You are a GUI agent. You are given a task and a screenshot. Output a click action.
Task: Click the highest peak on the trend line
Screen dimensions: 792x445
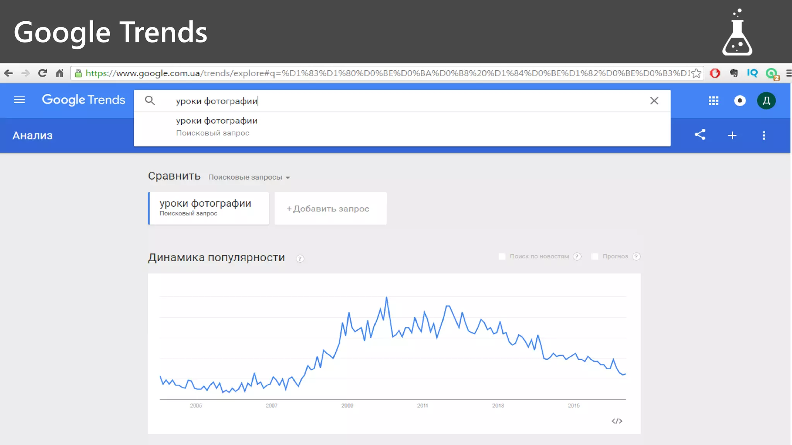[x=386, y=297]
